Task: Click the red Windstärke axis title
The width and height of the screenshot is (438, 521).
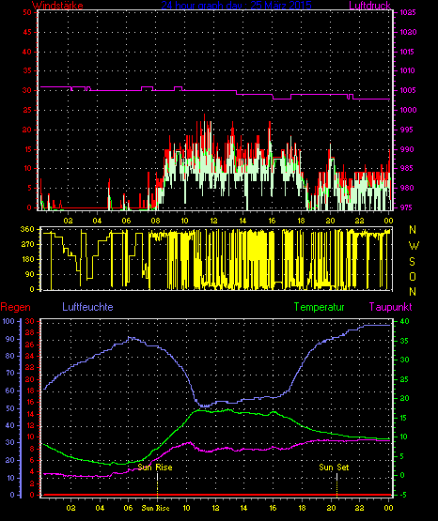Action: point(57,6)
